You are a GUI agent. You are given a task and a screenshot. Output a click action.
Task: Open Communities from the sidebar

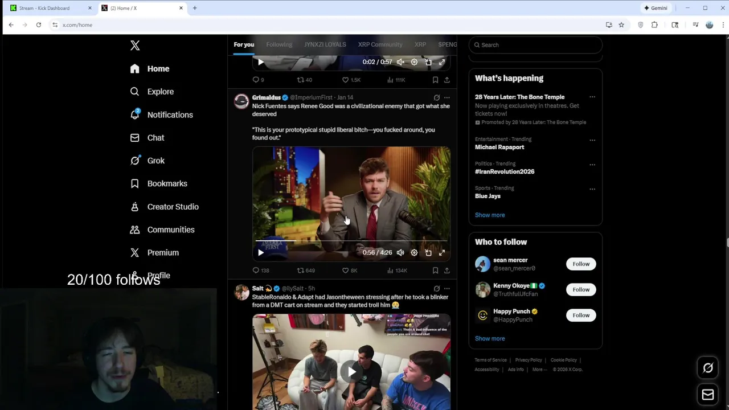coord(162,229)
